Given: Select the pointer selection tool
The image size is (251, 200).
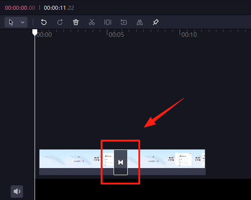Looking at the screenshot, I should tap(11, 22).
